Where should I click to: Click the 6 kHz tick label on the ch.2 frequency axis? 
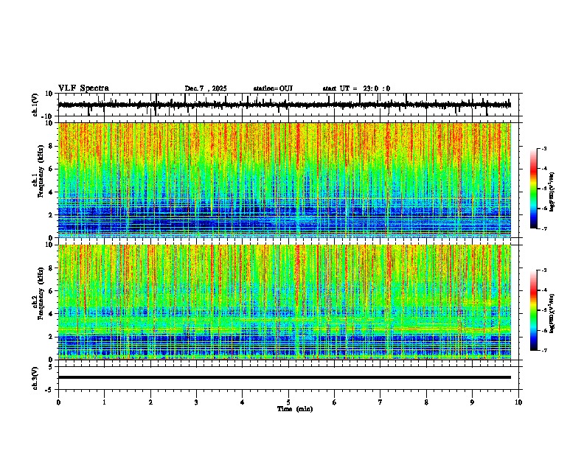pyautogui.click(x=51, y=291)
